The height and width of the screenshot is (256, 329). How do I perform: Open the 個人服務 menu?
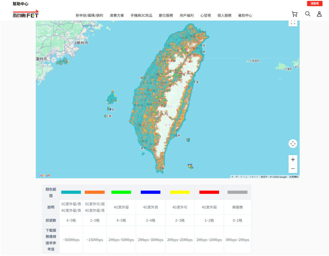coord(225,15)
